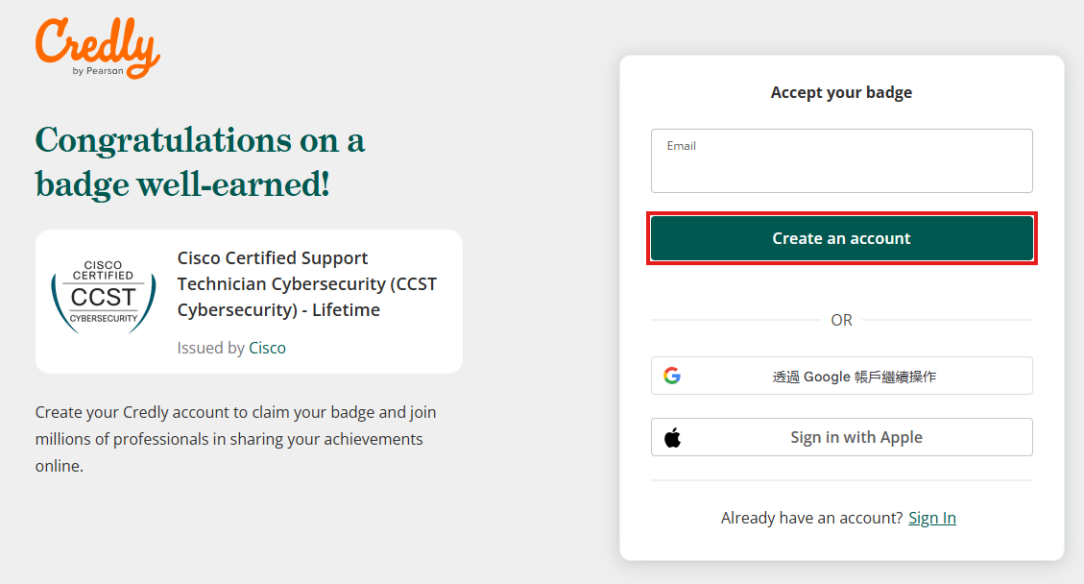Click the 'OR' divider label
Image resolution: width=1084 pixels, height=584 pixels.
(x=841, y=321)
